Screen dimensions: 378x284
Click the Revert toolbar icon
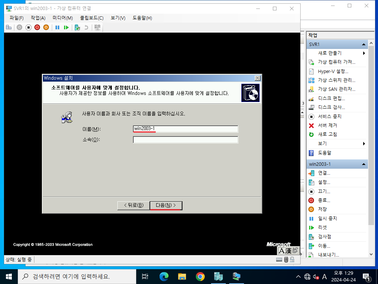(x=86, y=27)
